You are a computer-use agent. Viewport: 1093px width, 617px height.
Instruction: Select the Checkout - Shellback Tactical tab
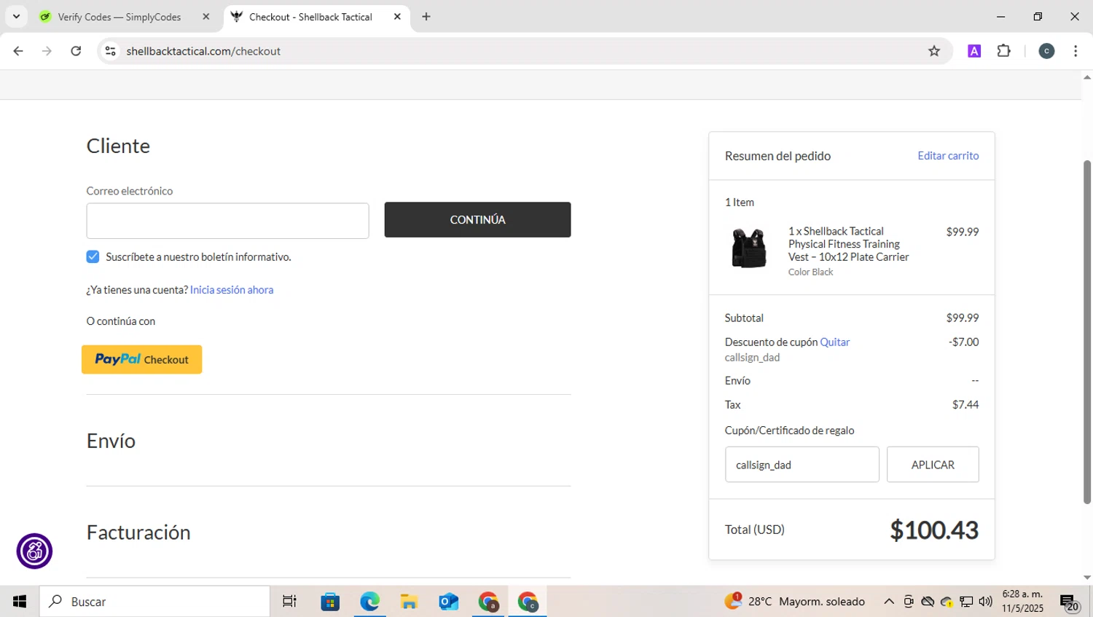310,17
